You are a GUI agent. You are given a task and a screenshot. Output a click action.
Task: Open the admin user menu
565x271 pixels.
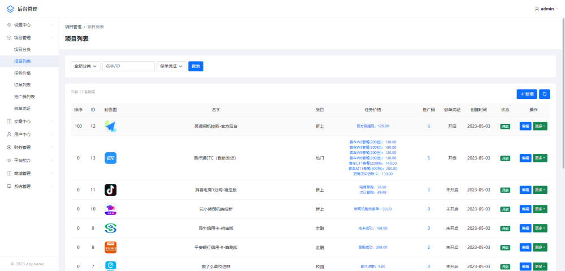[547, 8]
